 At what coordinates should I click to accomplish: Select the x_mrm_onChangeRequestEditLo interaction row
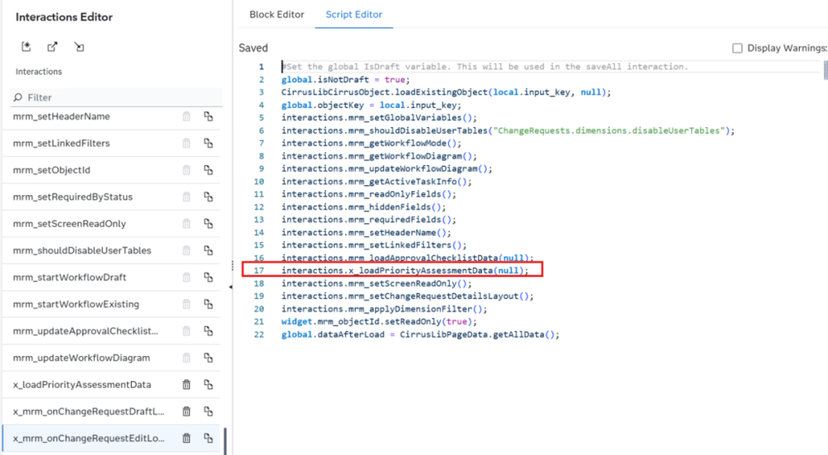coord(111,438)
